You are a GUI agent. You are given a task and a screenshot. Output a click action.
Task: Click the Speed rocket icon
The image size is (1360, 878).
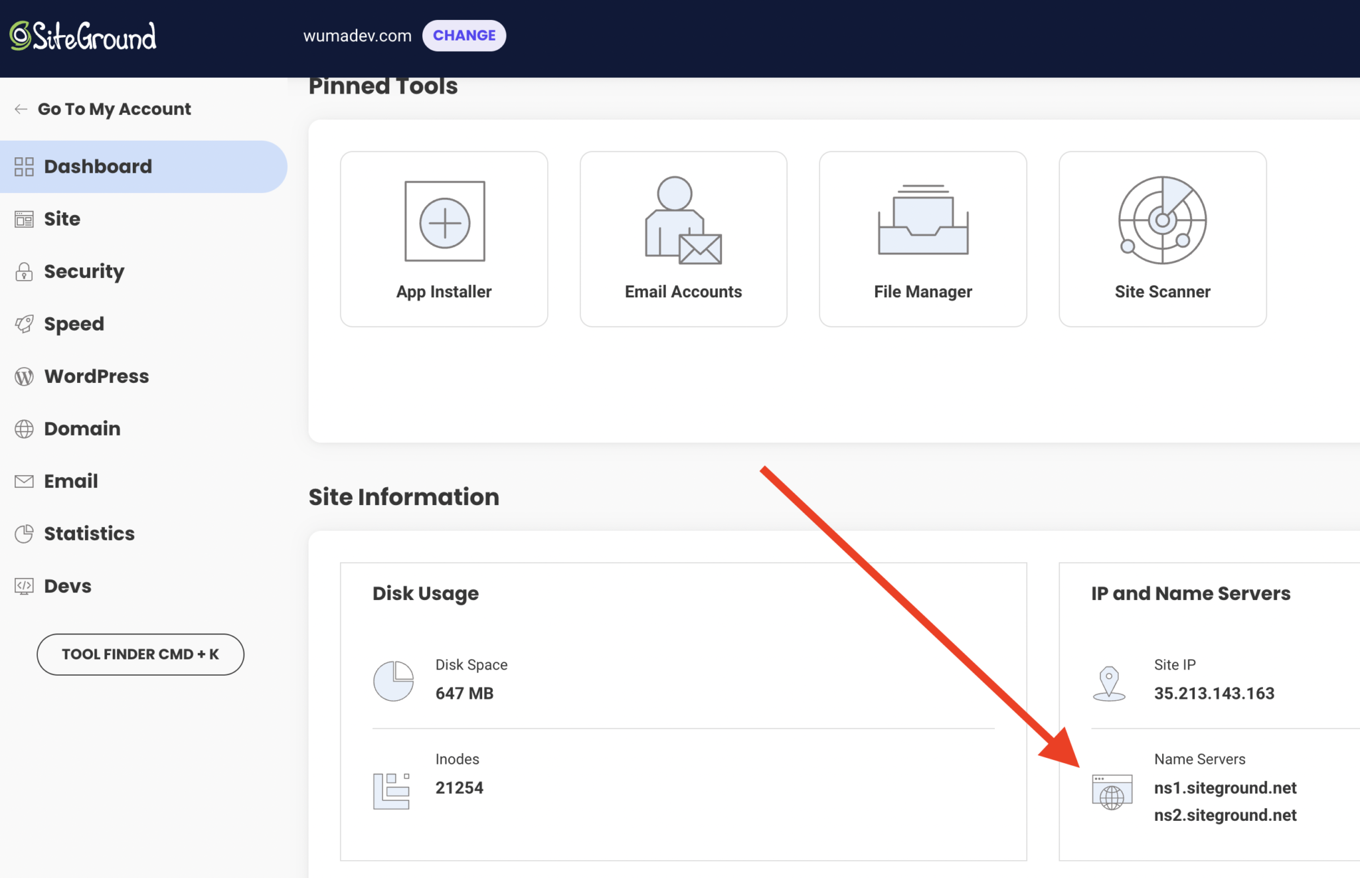24,324
